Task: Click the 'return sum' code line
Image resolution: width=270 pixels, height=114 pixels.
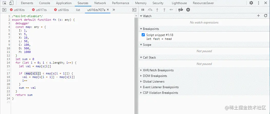Action: [x=24, y=95]
